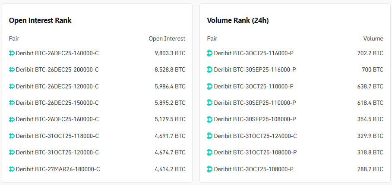Click the Open Interest Rank heading
The image size is (392, 185).
point(40,20)
